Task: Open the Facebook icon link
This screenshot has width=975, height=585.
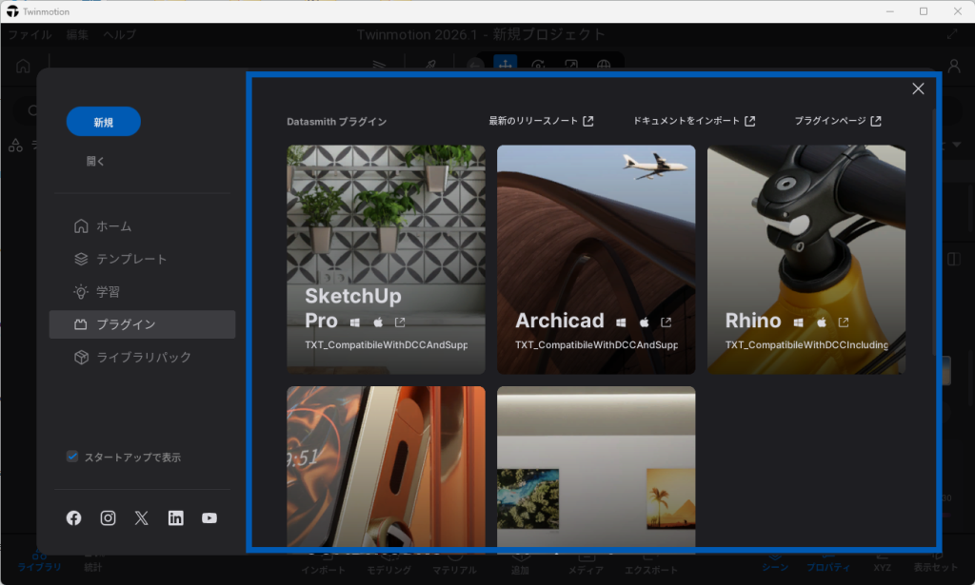Action: [x=74, y=517]
